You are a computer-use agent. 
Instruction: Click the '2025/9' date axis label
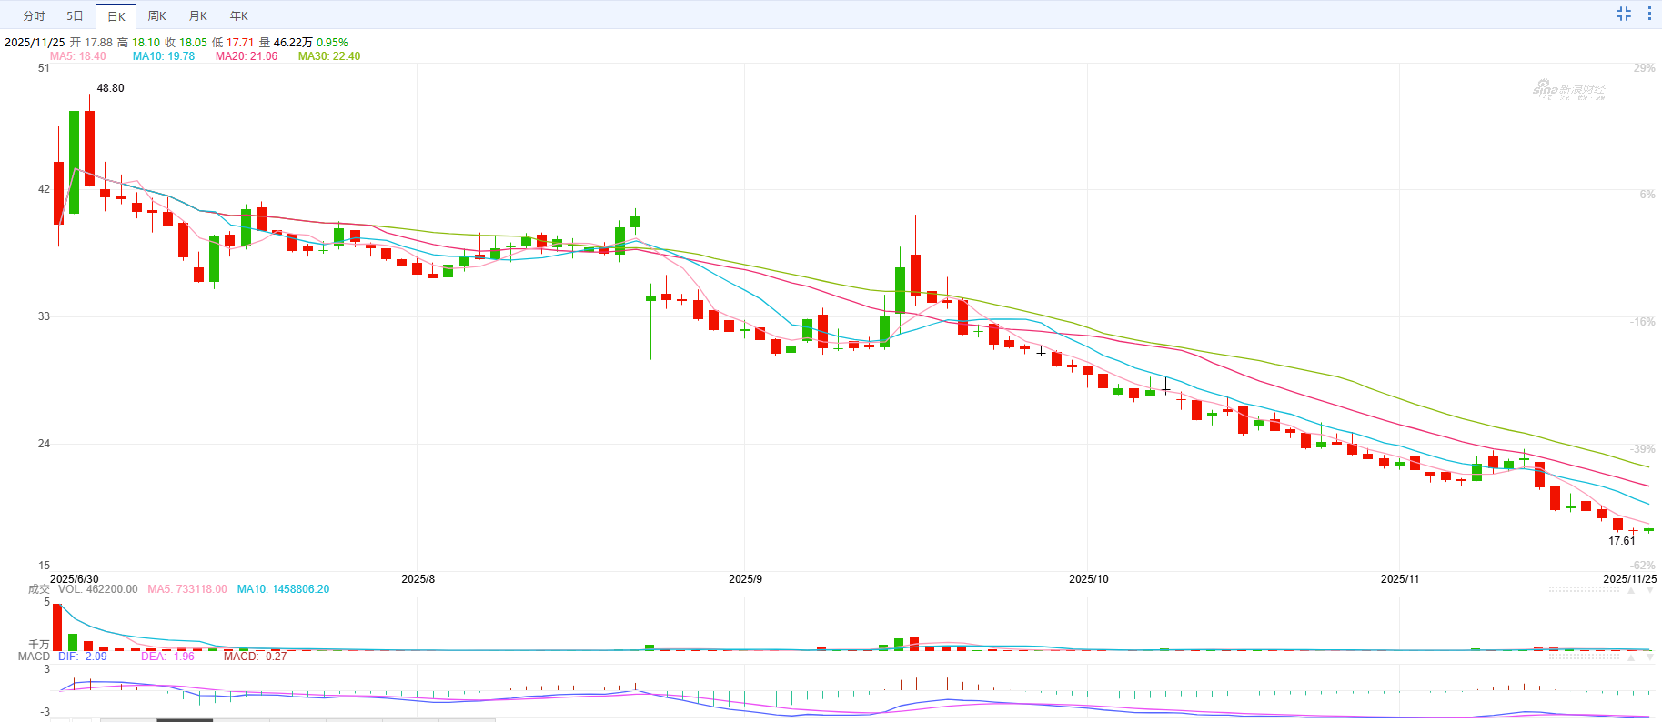(x=746, y=579)
